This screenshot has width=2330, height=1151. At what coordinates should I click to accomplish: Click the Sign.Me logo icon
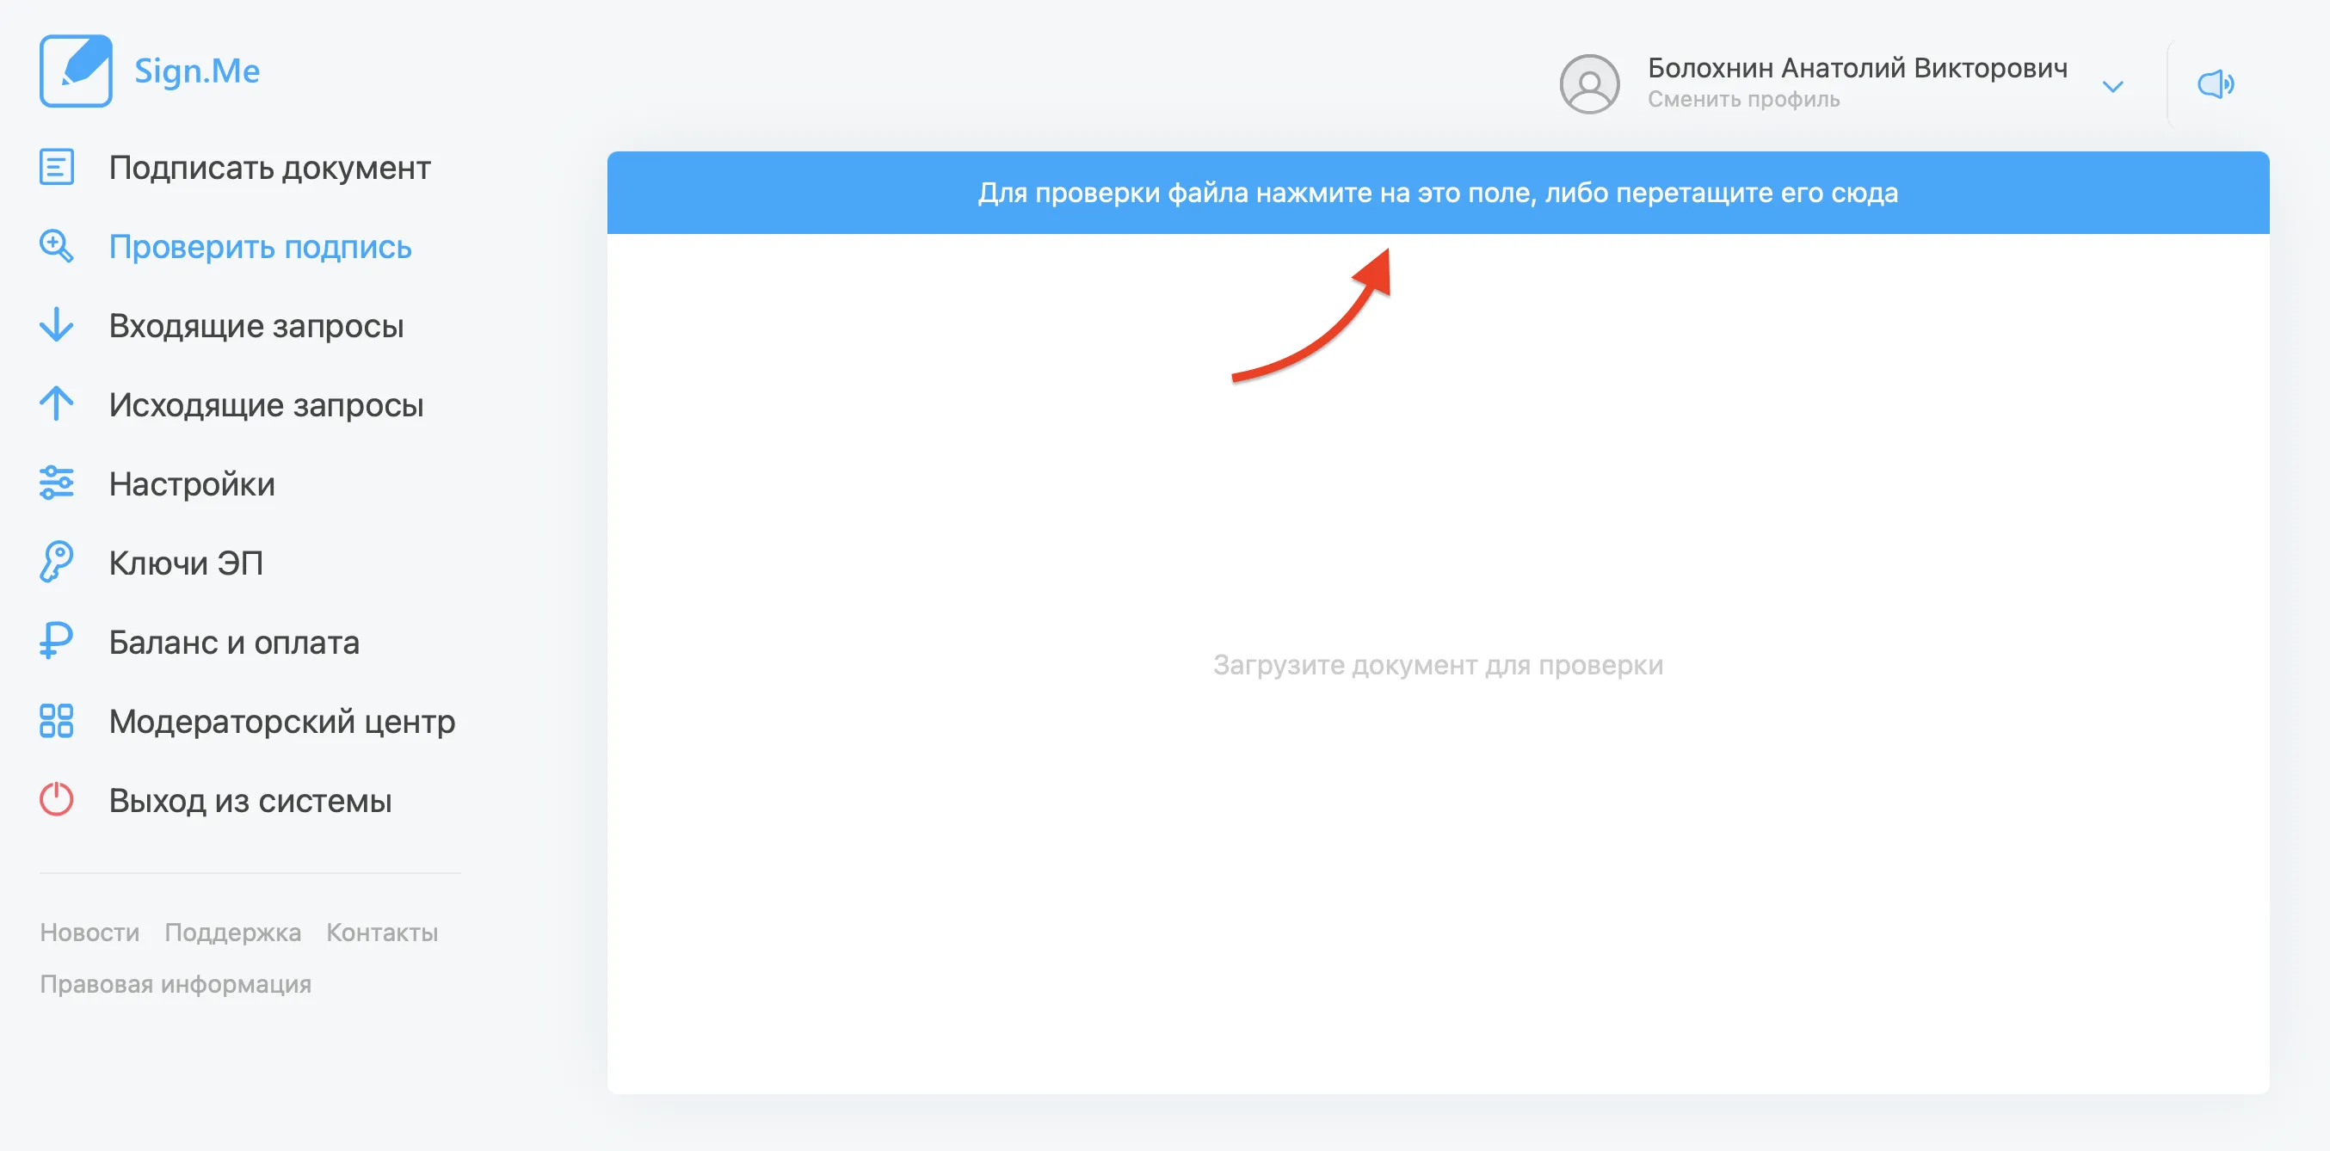click(x=76, y=71)
